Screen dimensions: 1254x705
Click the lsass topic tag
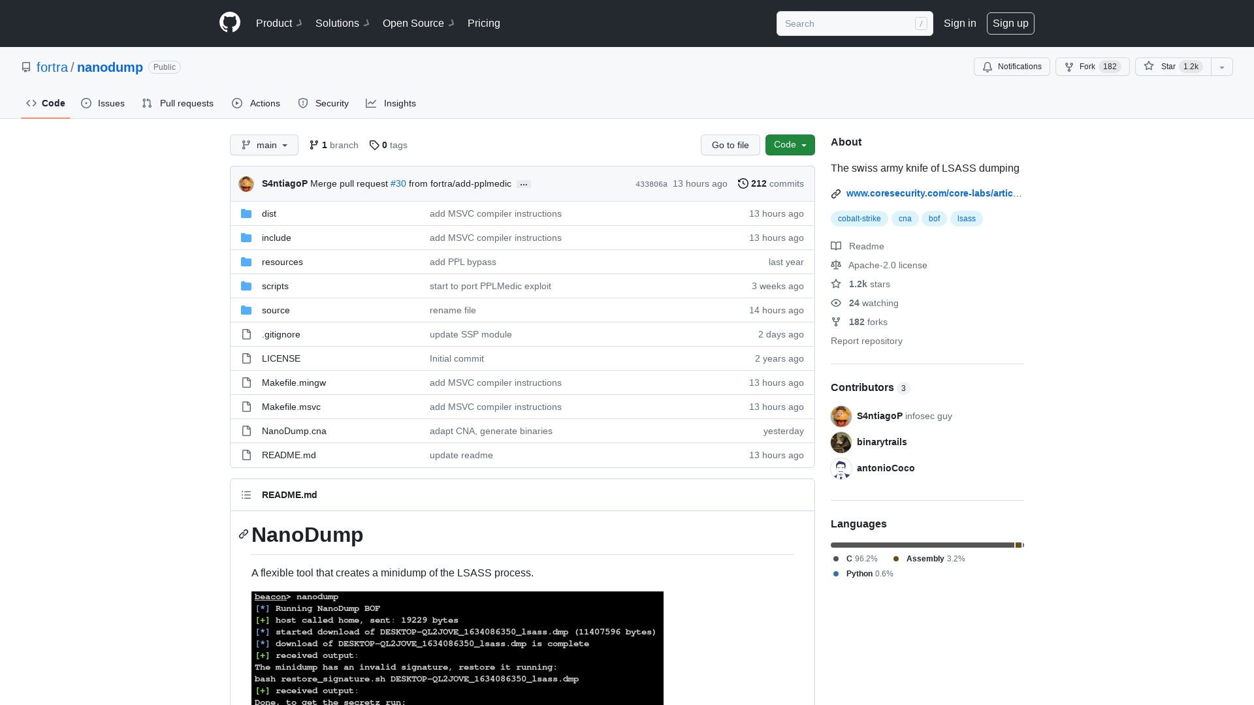coord(965,218)
